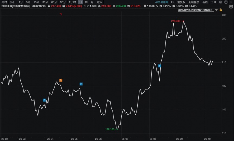This screenshot has width=234, height=141.
Task: Click the low price 206.400
Action: (121, 6)
